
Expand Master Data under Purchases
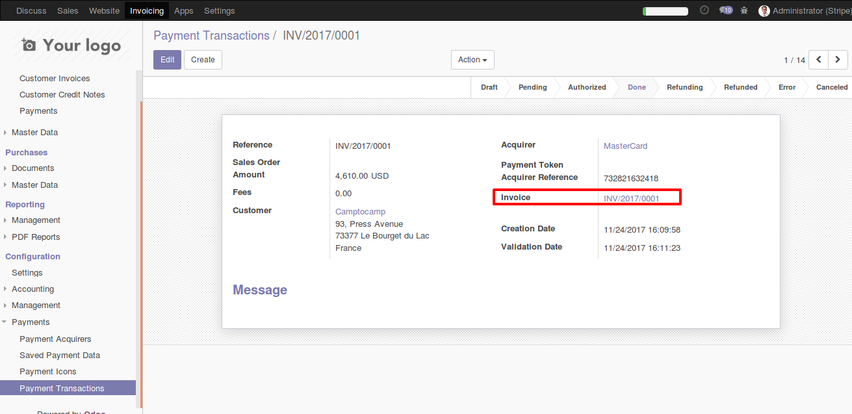34,185
